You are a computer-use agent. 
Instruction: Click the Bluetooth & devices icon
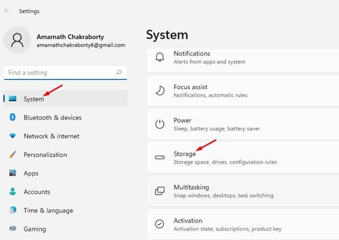tap(12, 117)
